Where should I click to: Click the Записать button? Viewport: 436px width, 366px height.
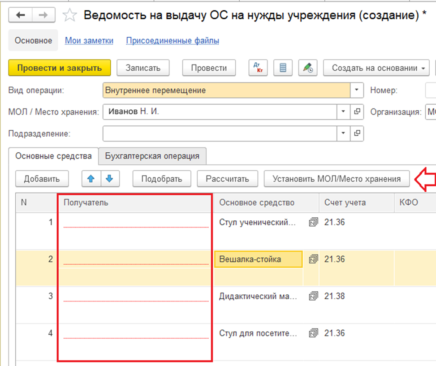click(143, 68)
